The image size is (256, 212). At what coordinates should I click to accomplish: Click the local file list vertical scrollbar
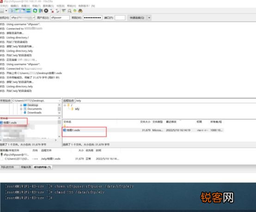click(59, 127)
